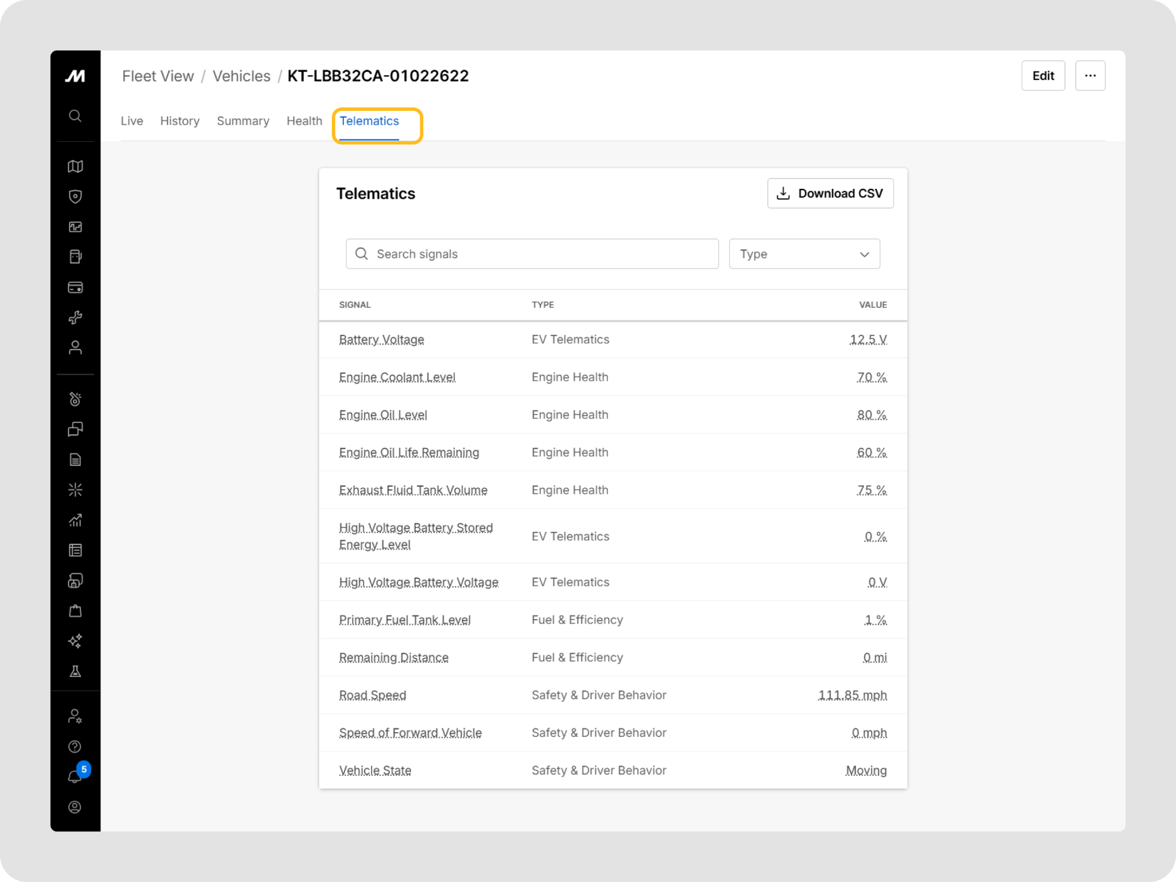Click the Edit button

click(x=1043, y=76)
